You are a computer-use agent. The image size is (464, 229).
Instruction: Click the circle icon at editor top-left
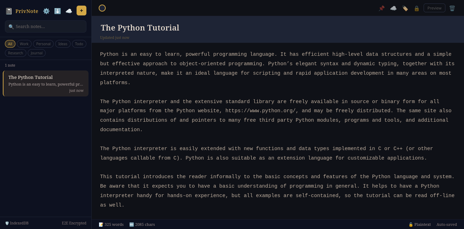pyautogui.click(x=102, y=8)
